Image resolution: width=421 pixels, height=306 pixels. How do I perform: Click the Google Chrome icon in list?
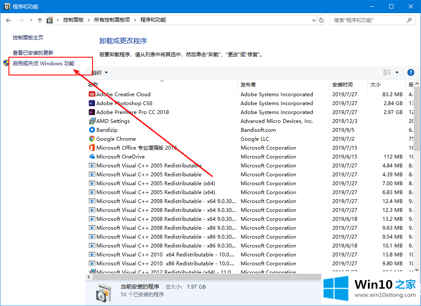coord(92,139)
